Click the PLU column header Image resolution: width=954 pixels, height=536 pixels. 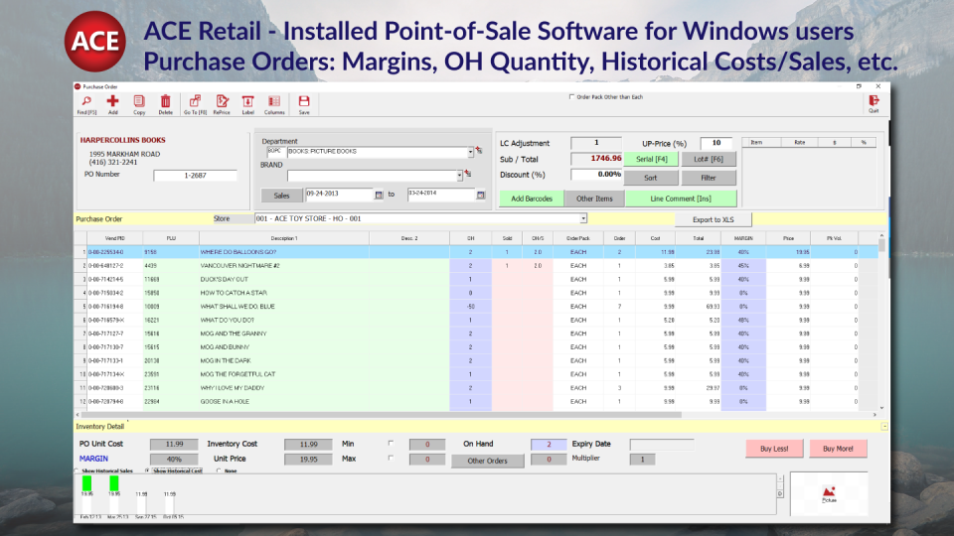171,238
